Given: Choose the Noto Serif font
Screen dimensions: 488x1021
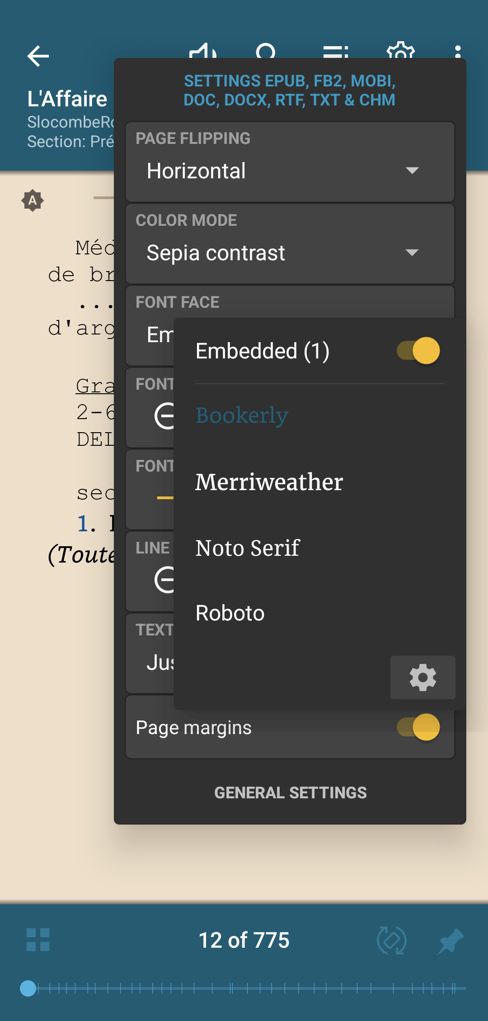Looking at the screenshot, I should point(248,548).
